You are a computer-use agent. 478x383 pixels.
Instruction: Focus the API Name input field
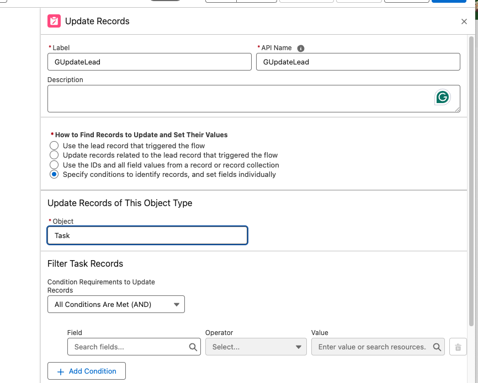[x=358, y=62]
